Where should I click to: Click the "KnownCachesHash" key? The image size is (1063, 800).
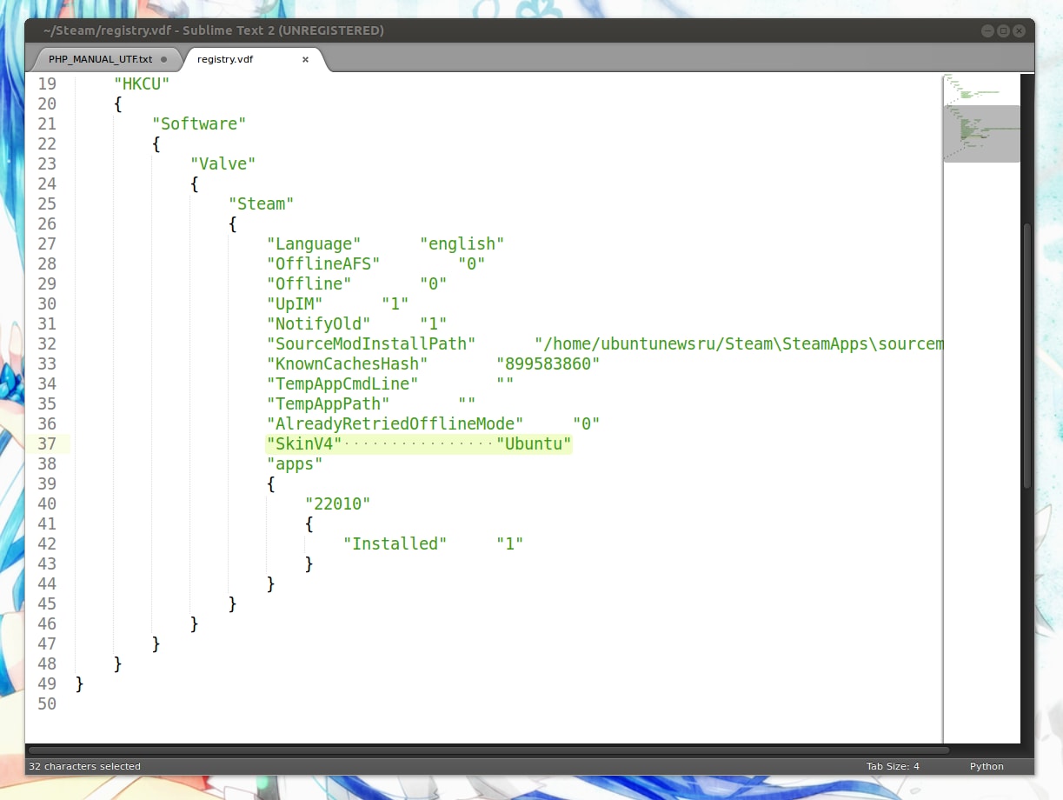pos(348,363)
